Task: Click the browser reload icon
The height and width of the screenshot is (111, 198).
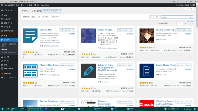Action: pos(6,2)
